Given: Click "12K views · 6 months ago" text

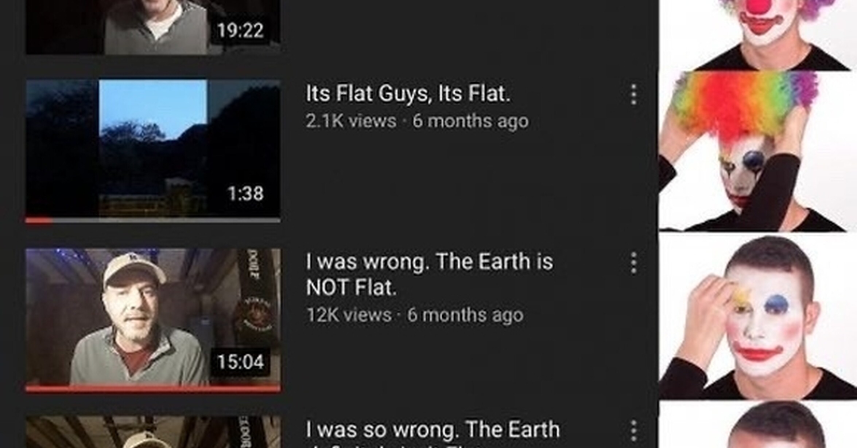Looking at the screenshot, I should coord(415,315).
